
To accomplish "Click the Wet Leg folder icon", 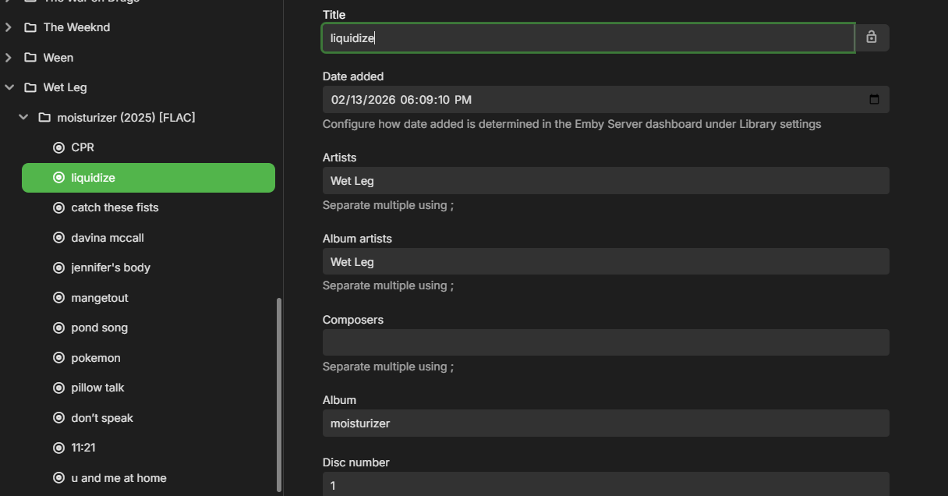I will point(30,87).
